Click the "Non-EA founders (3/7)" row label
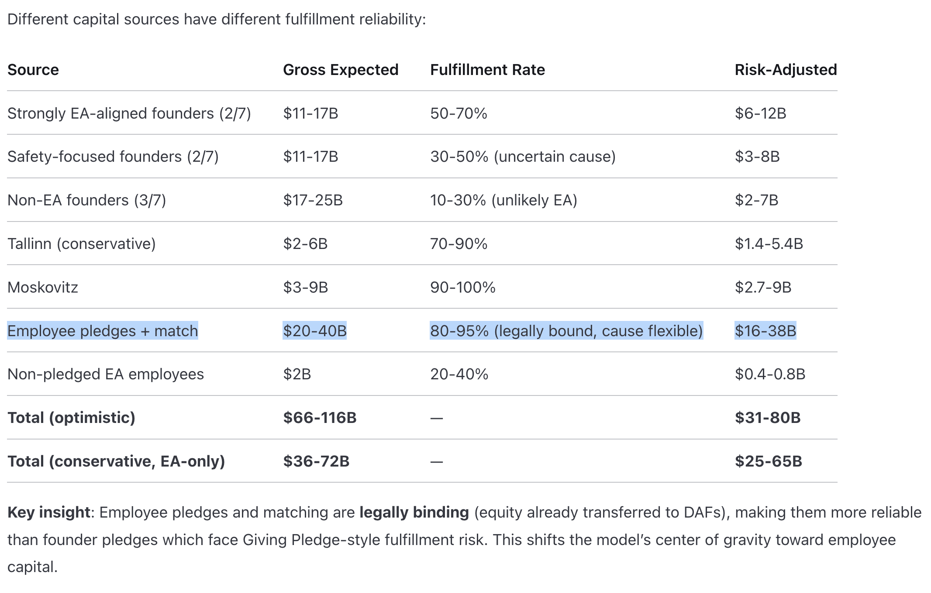Viewport: 931px width, 593px height. 87,200
